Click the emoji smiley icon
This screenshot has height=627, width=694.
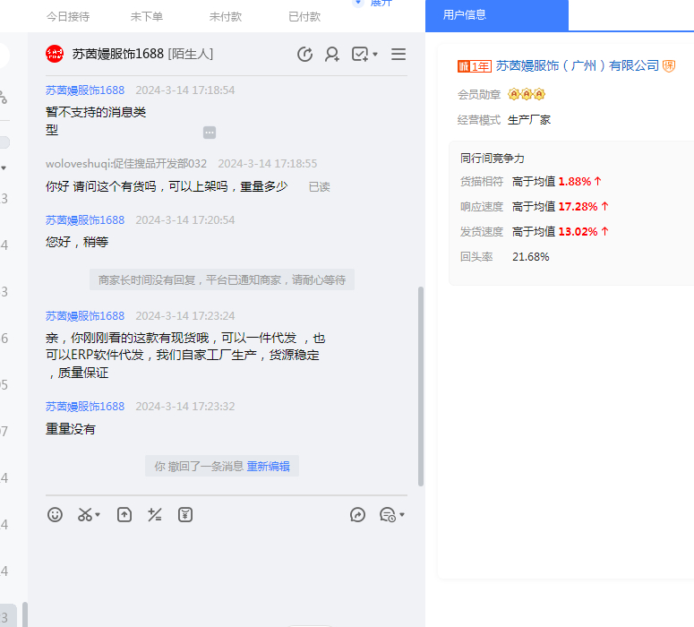pyautogui.click(x=56, y=515)
